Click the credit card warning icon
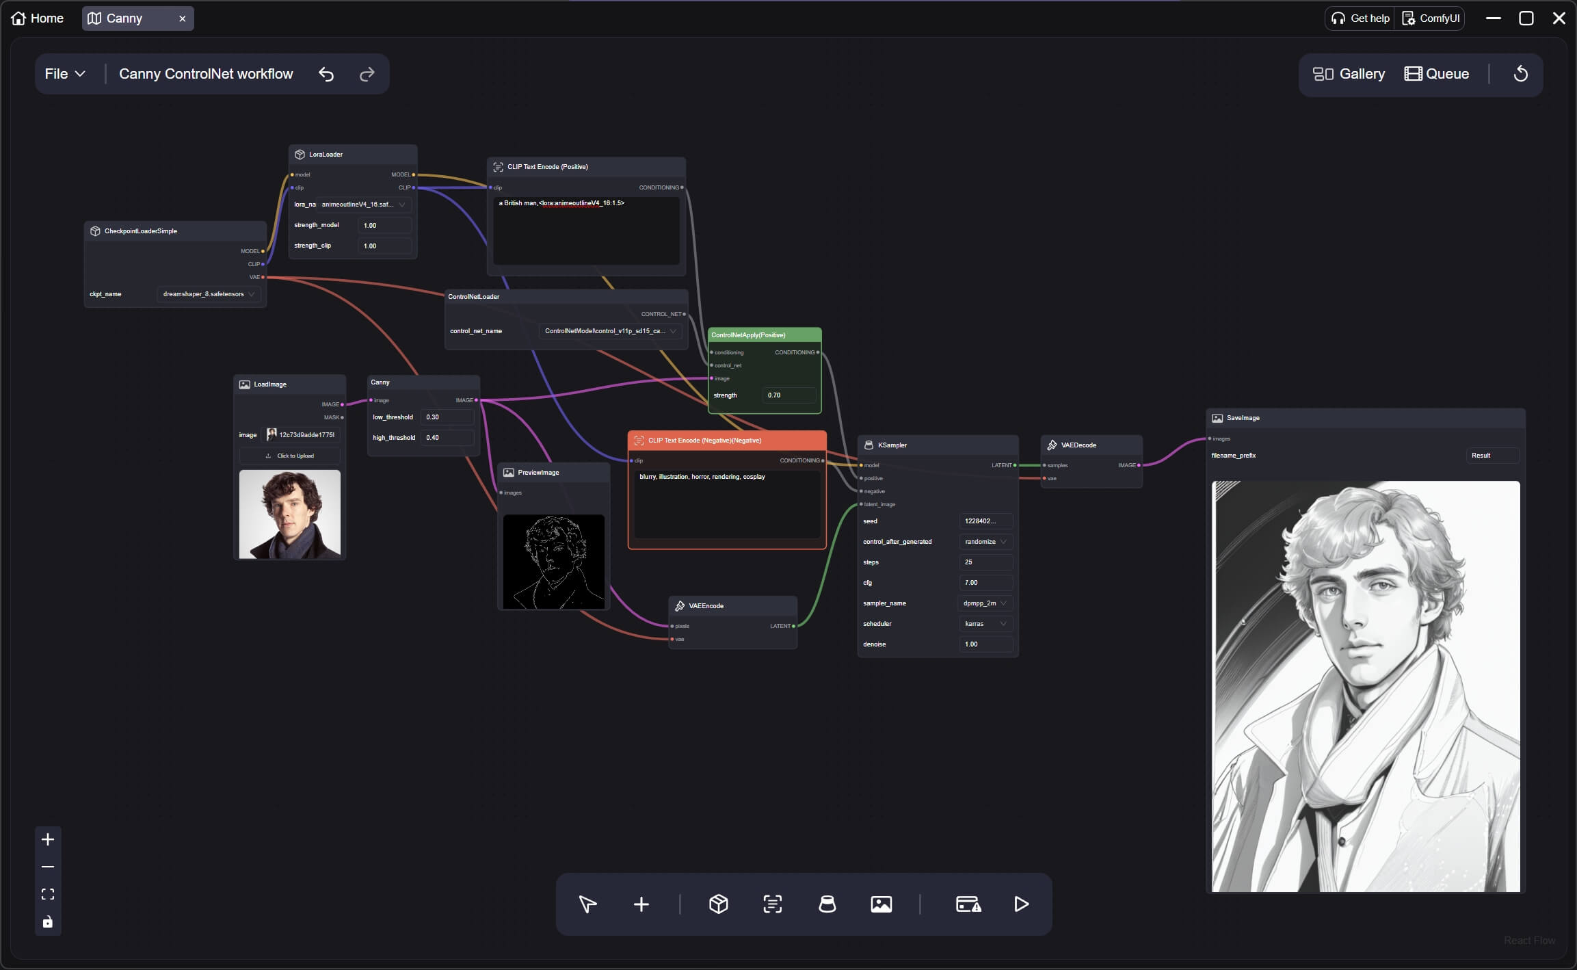 pos(968,904)
